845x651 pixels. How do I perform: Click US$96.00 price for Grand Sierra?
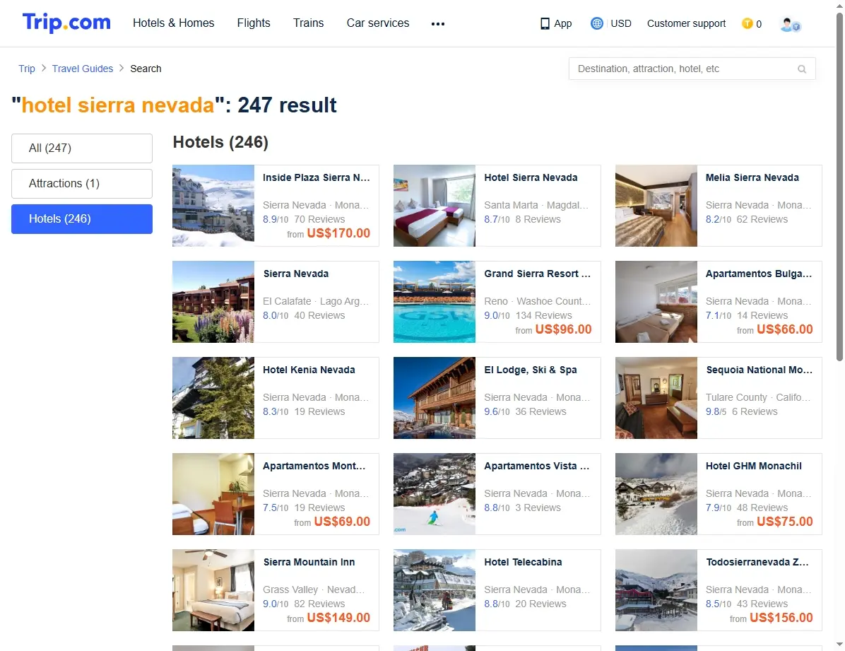(563, 329)
